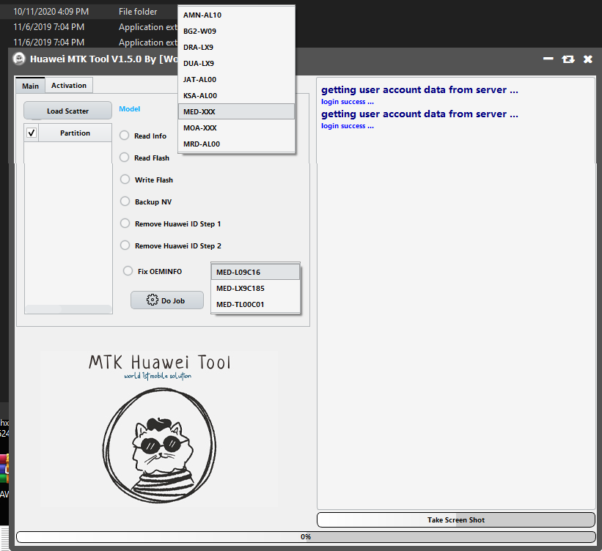Open the Activation tab
The width and height of the screenshot is (602, 551).
69,85
